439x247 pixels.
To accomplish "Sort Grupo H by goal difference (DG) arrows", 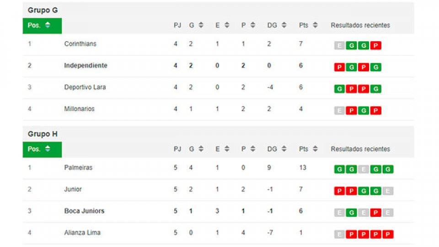I will [284, 149].
